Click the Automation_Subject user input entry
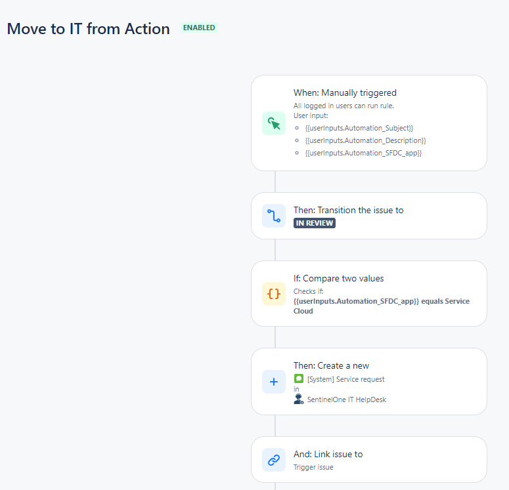The width and height of the screenshot is (509, 490). click(x=359, y=128)
